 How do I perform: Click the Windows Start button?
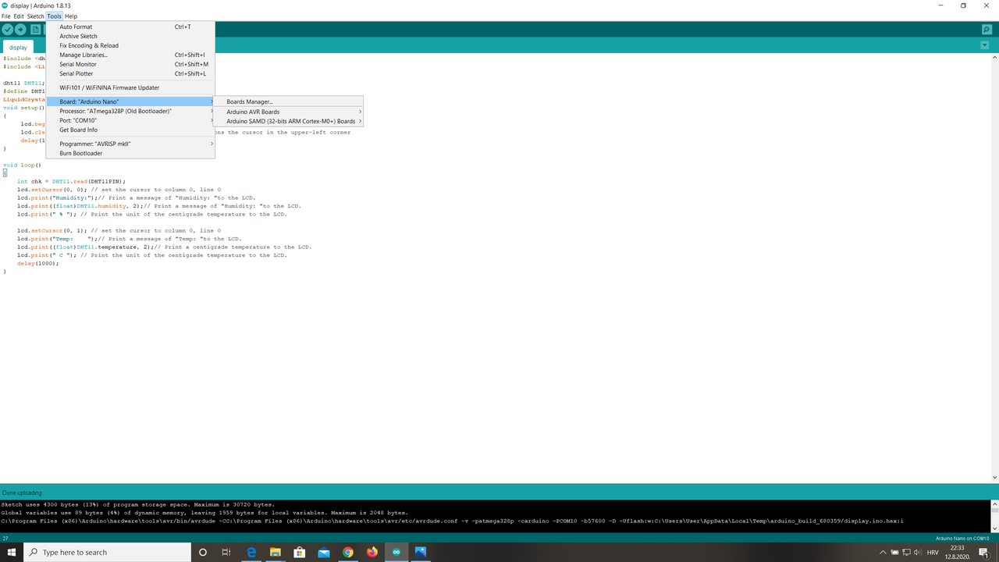(12, 552)
